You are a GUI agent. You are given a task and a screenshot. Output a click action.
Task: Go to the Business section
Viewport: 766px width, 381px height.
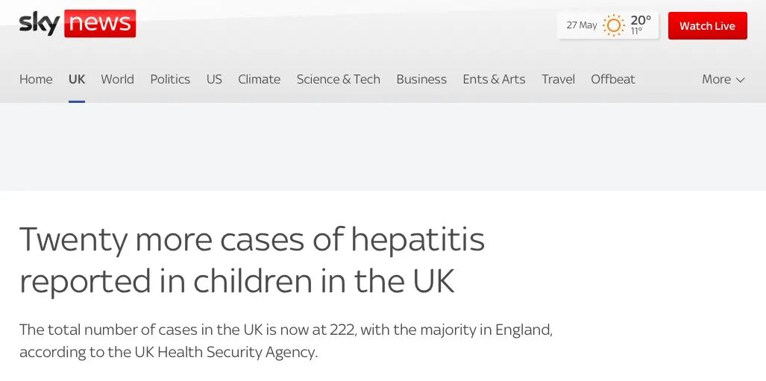(x=421, y=79)
